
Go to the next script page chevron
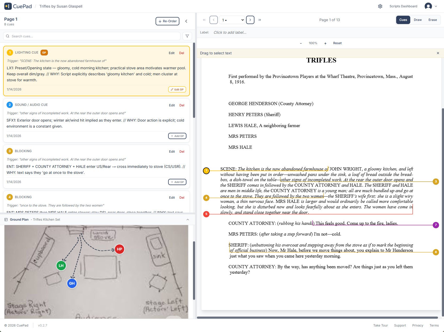[x=250, y=20]
